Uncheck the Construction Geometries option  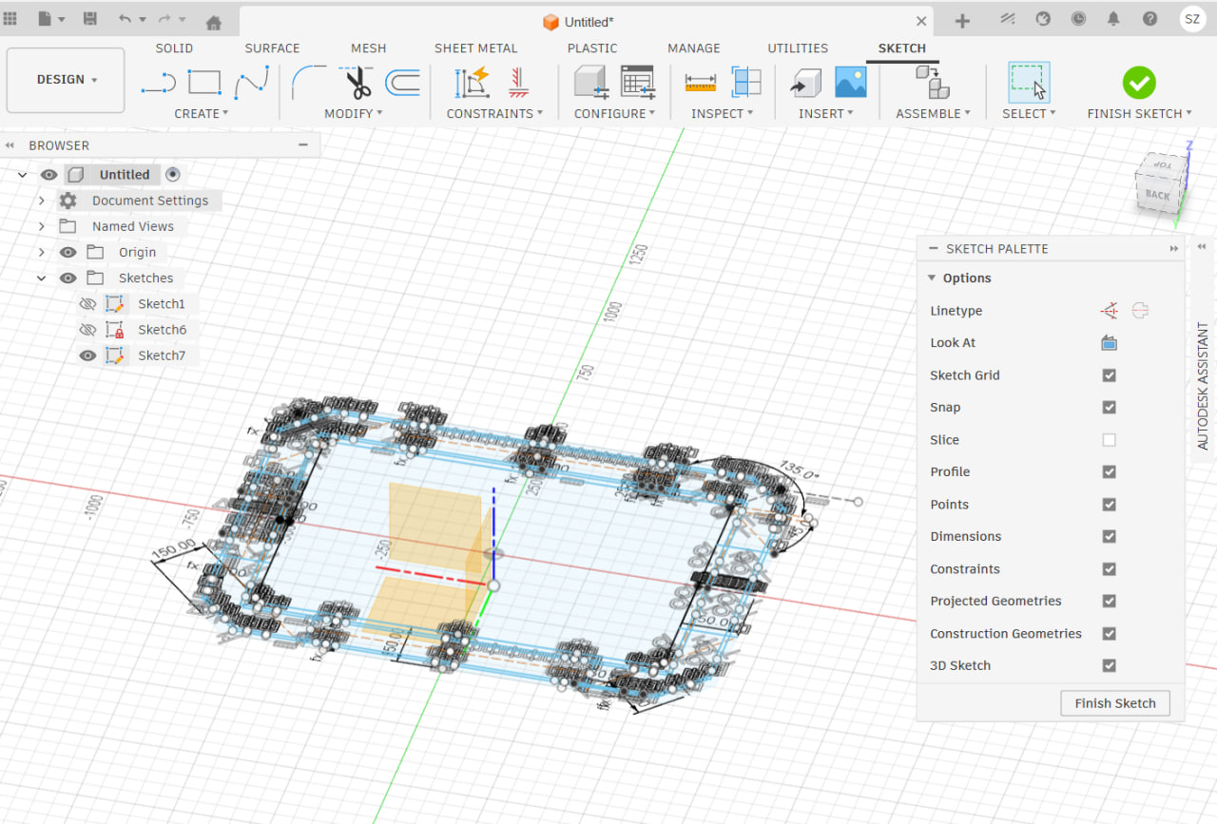click(1109, 634)
